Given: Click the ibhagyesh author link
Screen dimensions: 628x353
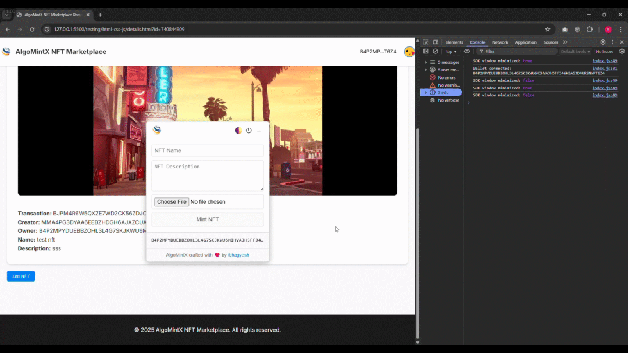Looking at the screenshot, I should point(238,255).
